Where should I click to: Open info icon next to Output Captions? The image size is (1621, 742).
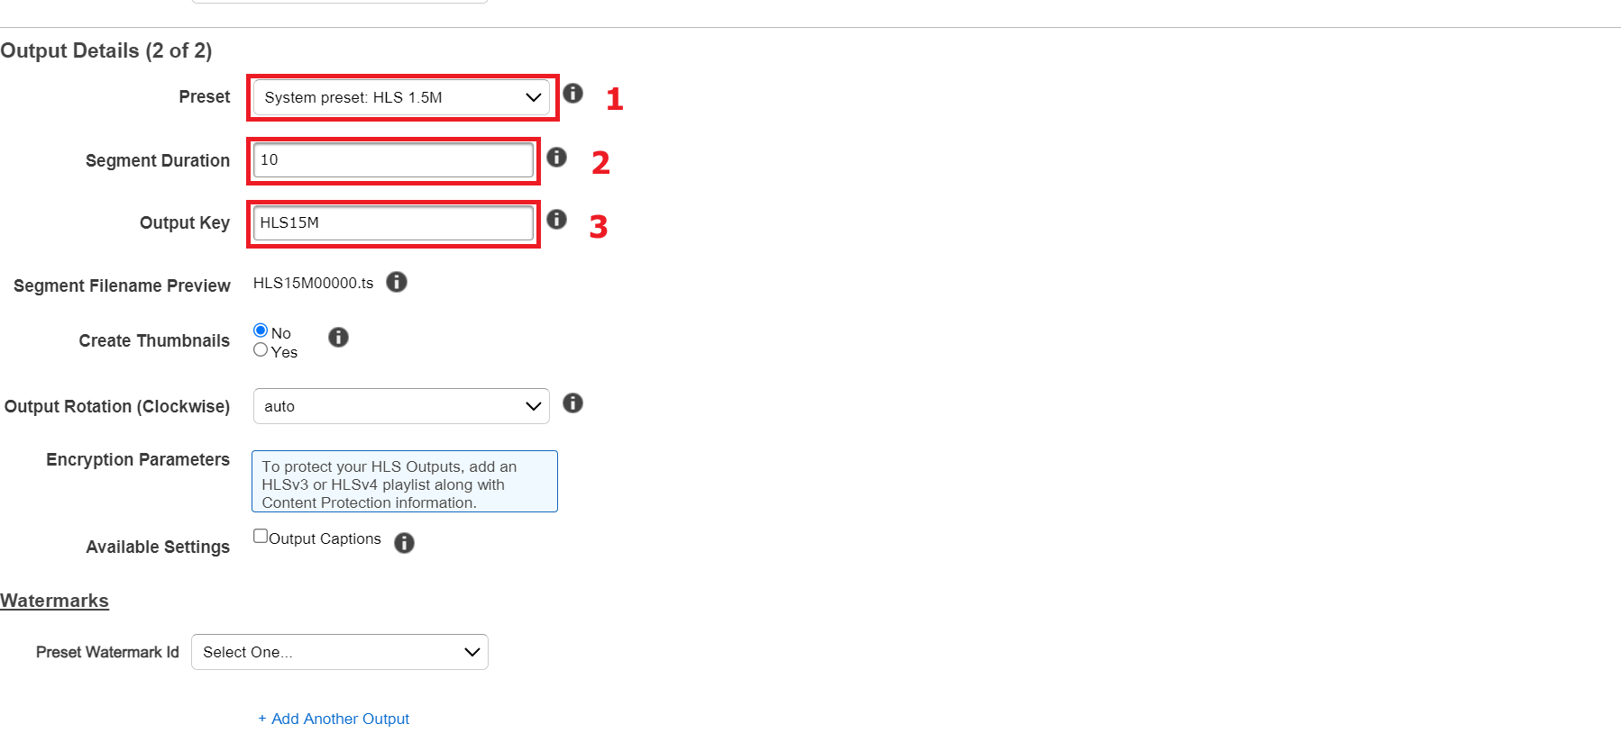pos(404,542)
